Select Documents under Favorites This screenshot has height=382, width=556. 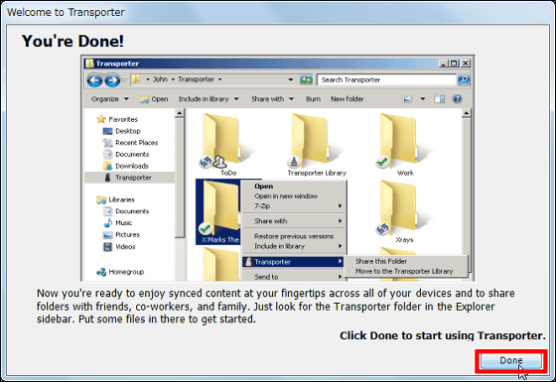pos(126,154)
